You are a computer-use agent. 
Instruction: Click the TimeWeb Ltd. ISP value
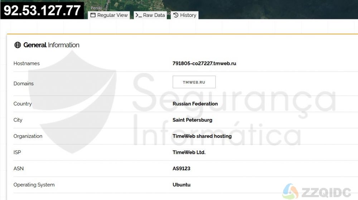(x=189, y=152)
